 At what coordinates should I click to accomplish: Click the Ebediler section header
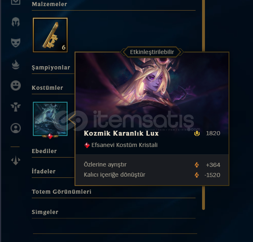pos(44,151)
